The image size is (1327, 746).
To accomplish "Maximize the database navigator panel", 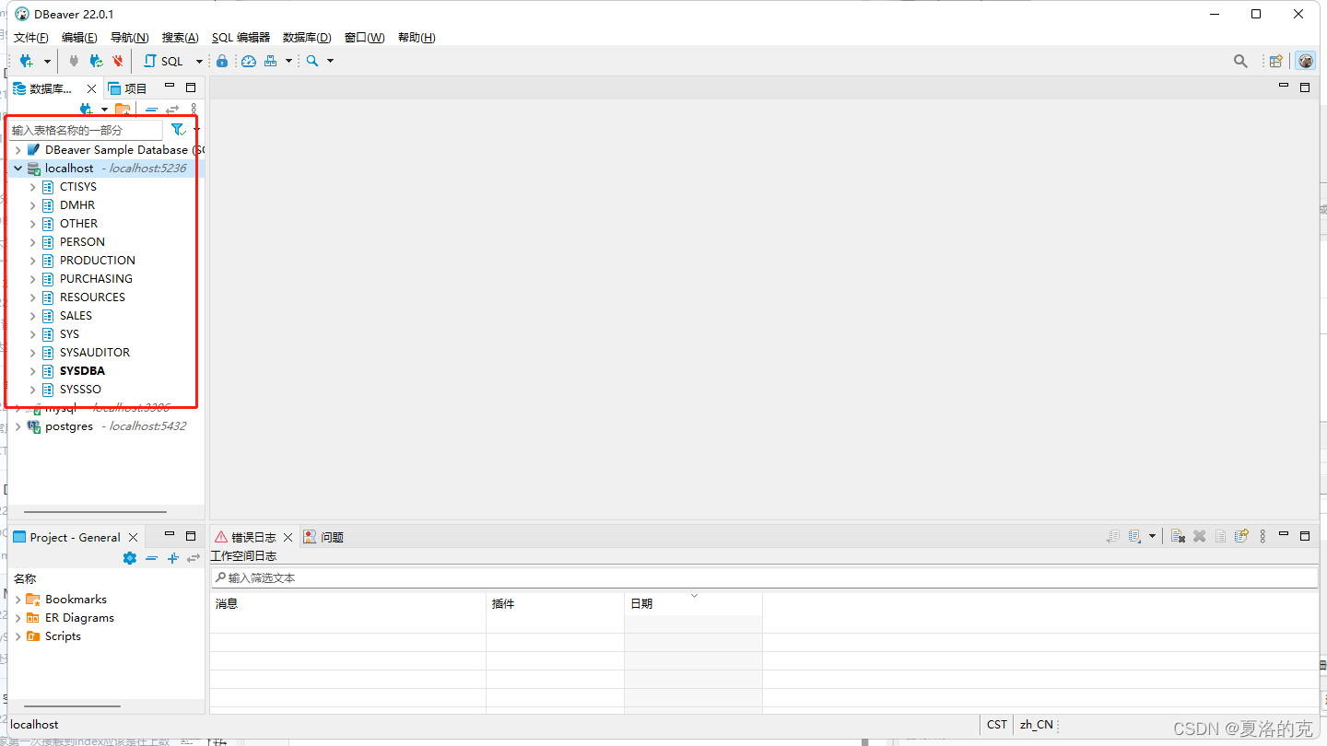I will click(191, 87).
